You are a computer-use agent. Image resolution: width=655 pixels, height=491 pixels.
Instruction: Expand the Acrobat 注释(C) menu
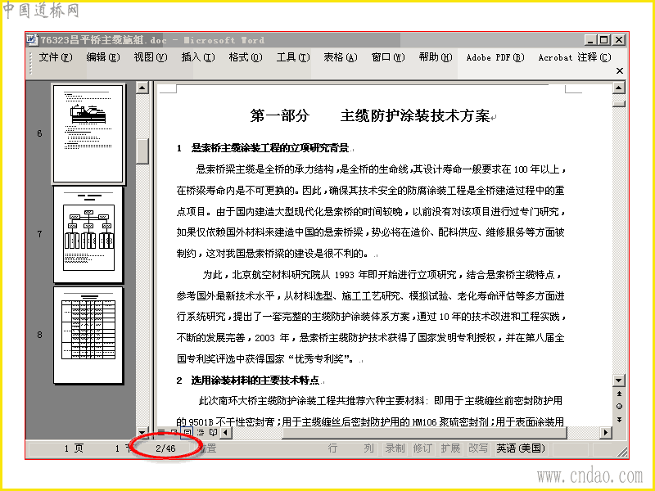[x=575, y=57]
